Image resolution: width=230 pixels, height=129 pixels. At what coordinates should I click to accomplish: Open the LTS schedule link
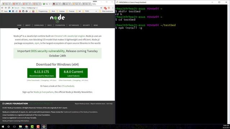point(68,86)
